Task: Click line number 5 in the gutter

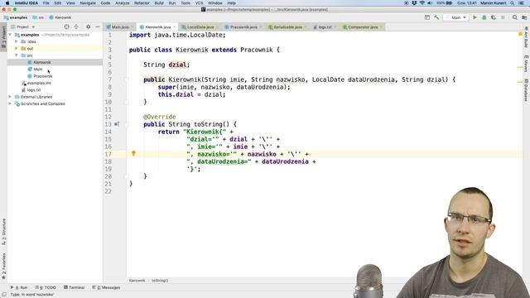Action: [109, 65]
